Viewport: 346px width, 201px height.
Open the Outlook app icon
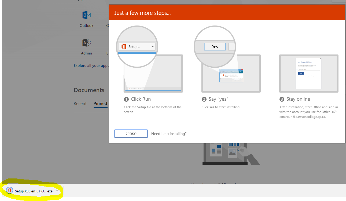[87, 15]
